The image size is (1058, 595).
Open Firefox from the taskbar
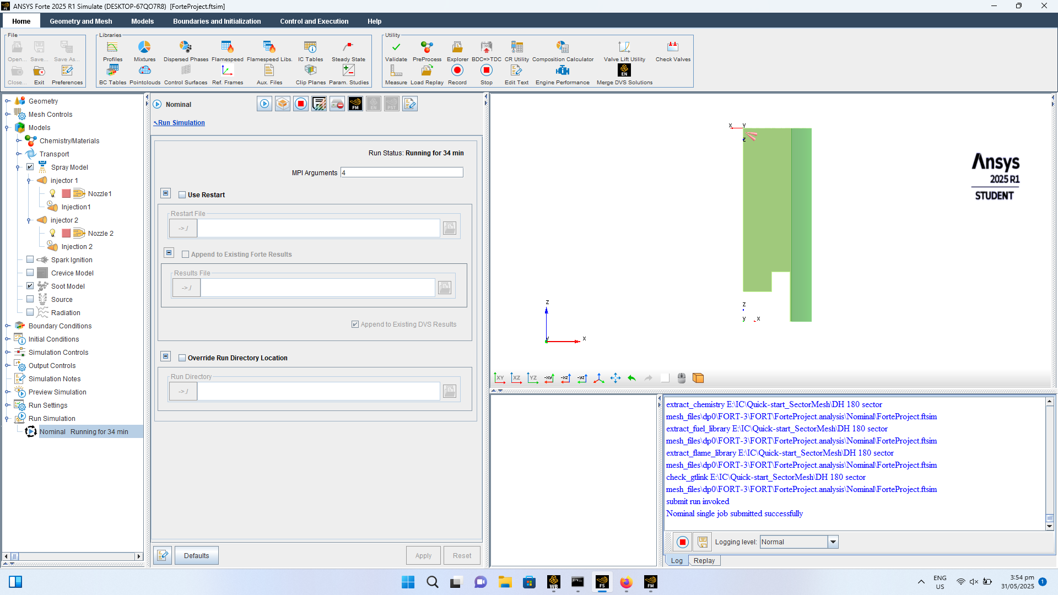pyautogui.click(x=625, y=582)
